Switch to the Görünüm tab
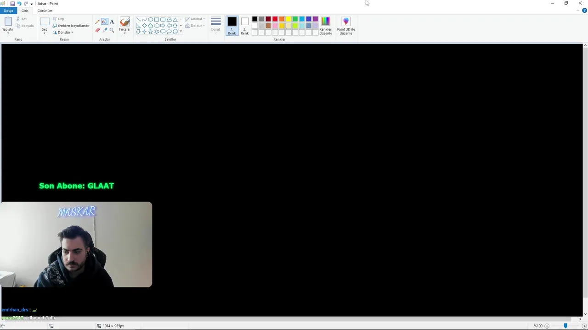This screenshot has height=330, width=588. coord(45,11)
